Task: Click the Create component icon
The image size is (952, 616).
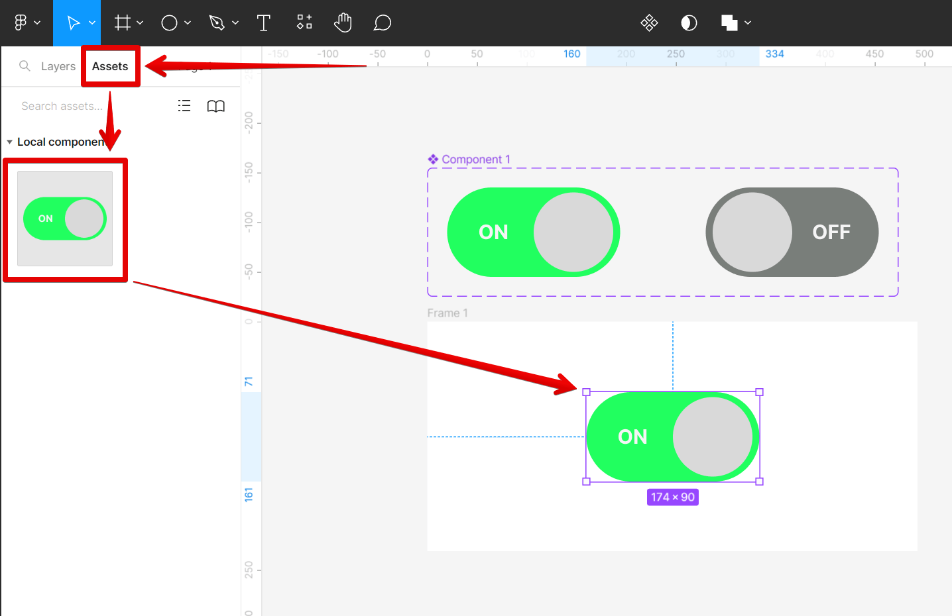Action: pyautogui.click(x=649, y=22)
